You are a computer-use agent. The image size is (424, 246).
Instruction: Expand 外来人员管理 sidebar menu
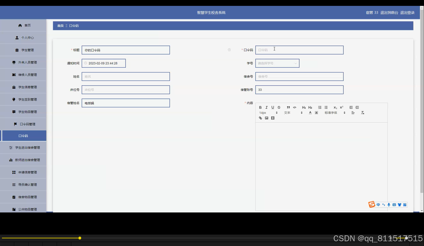(x=23, y=62)
